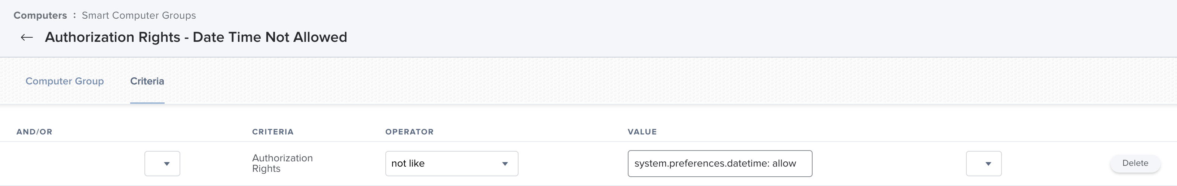
Task: Open the small dropdown right of the value field
Action: pos(983,164)
